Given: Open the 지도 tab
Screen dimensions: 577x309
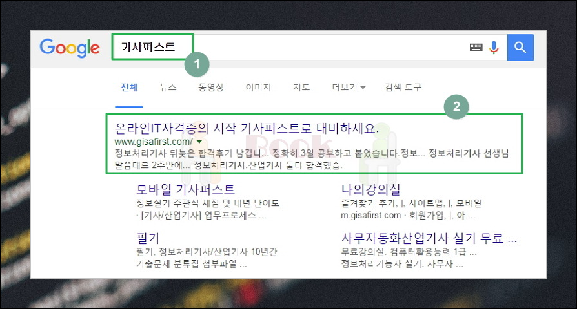Looking at the screenshot, I should click(x=301, y=88).
